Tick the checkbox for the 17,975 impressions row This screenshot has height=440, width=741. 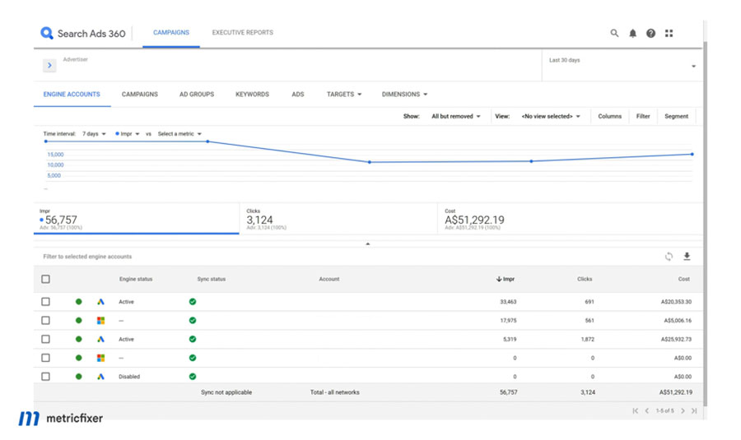click(45, 321)
